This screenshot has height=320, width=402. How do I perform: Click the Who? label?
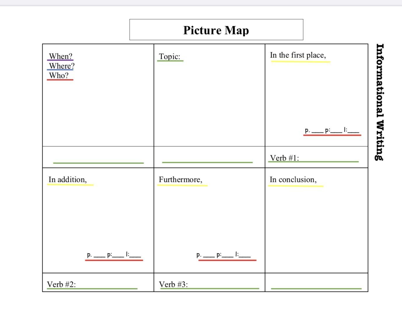(59, 75)
